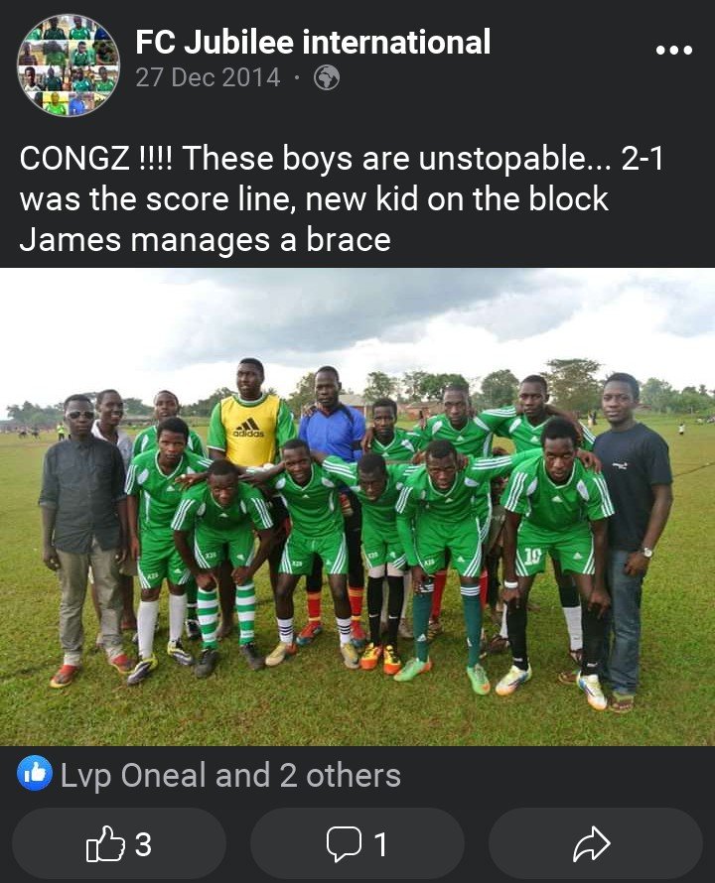Image resolution: width=715 pixels, height=883 pixels.
Task: Tap the word James in the caption
Action: click(70, 239)
